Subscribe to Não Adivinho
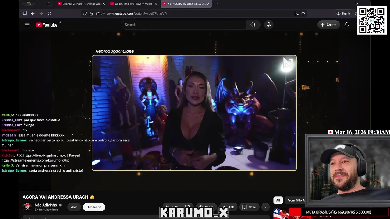This screenshot has height=219, width=390. 94,207
